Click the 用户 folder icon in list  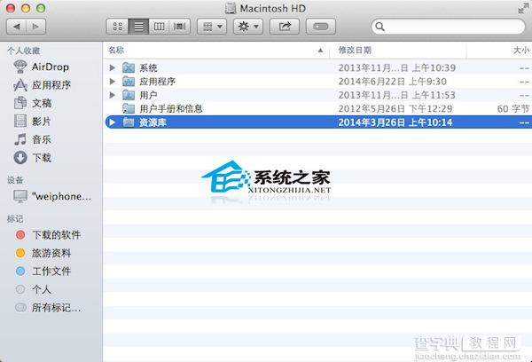129,95
